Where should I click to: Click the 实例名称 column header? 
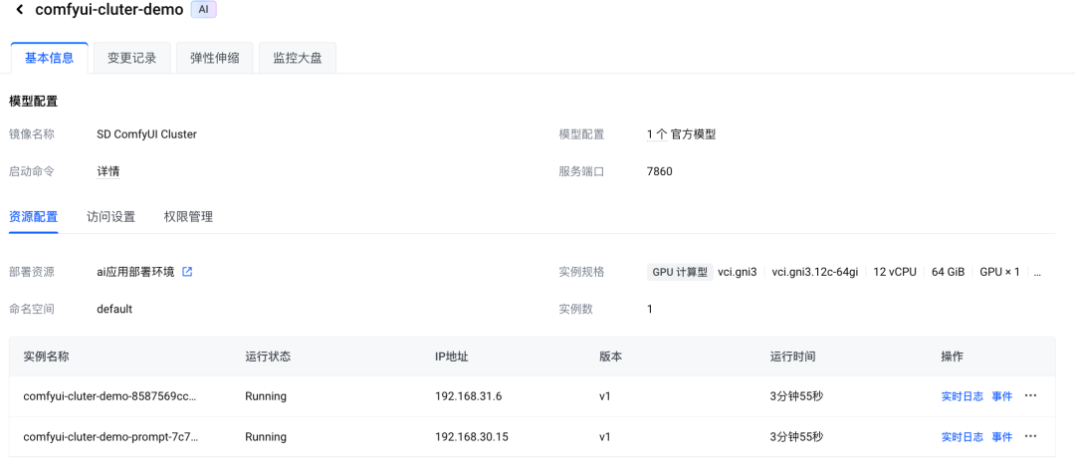click(x=46, y=356)
